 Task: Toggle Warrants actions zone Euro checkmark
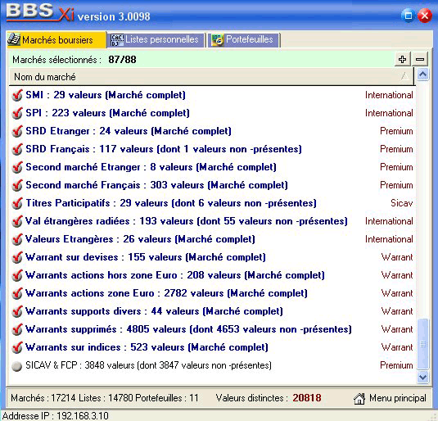click(x=17, y=293)
